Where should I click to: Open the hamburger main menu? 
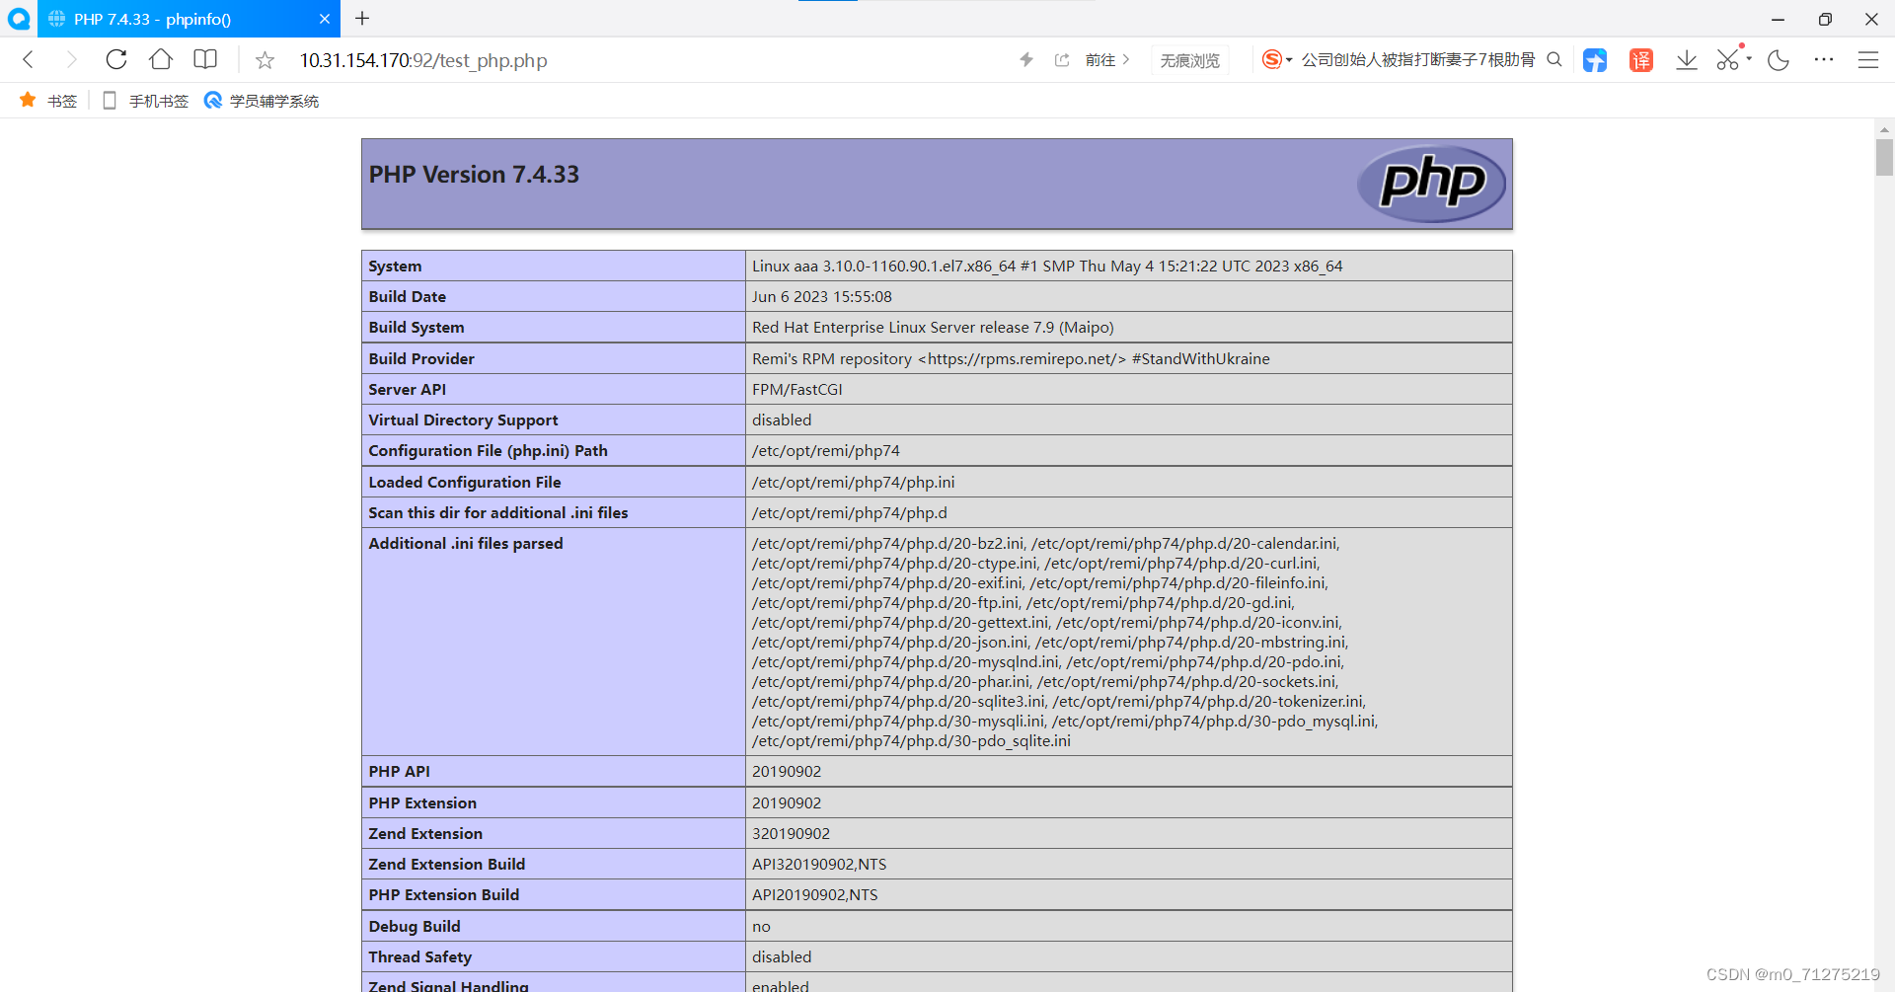pyautogui.click(x=1868, y=60)
